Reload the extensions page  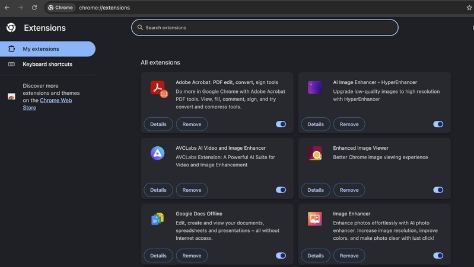(x=34, y=8)
